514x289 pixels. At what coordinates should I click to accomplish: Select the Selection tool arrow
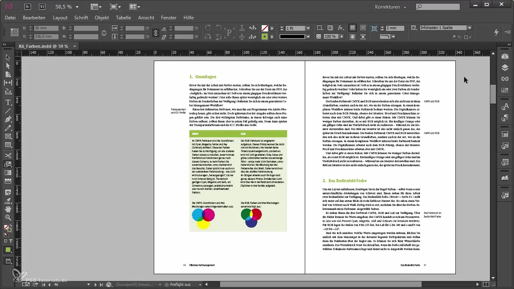point(8,58)
